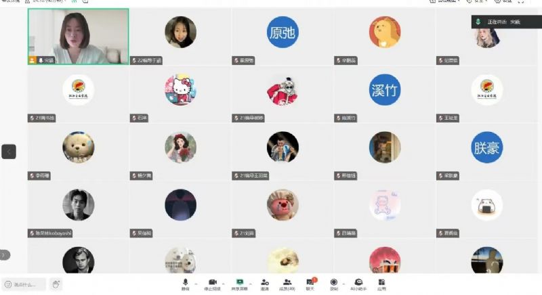Expand microphone options arrow beside mute
The width and height of the screenshot is (542, 295).
click(196, 284)
